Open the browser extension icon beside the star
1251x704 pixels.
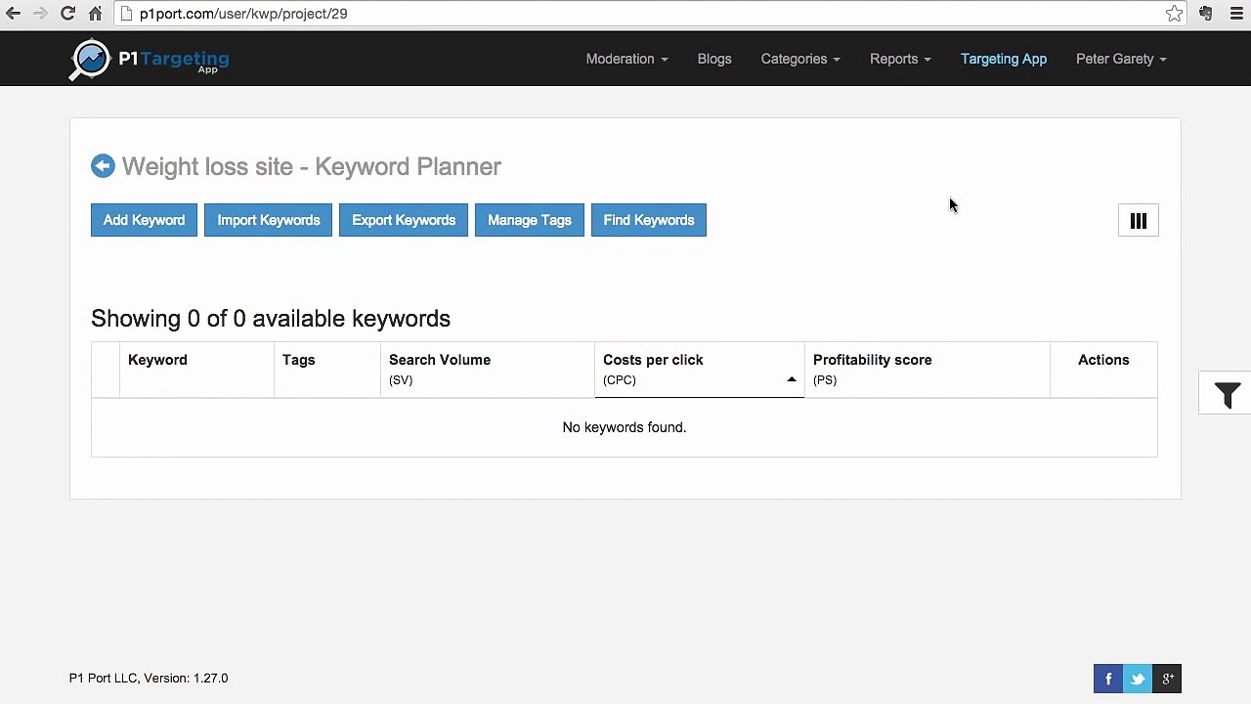1206,14
